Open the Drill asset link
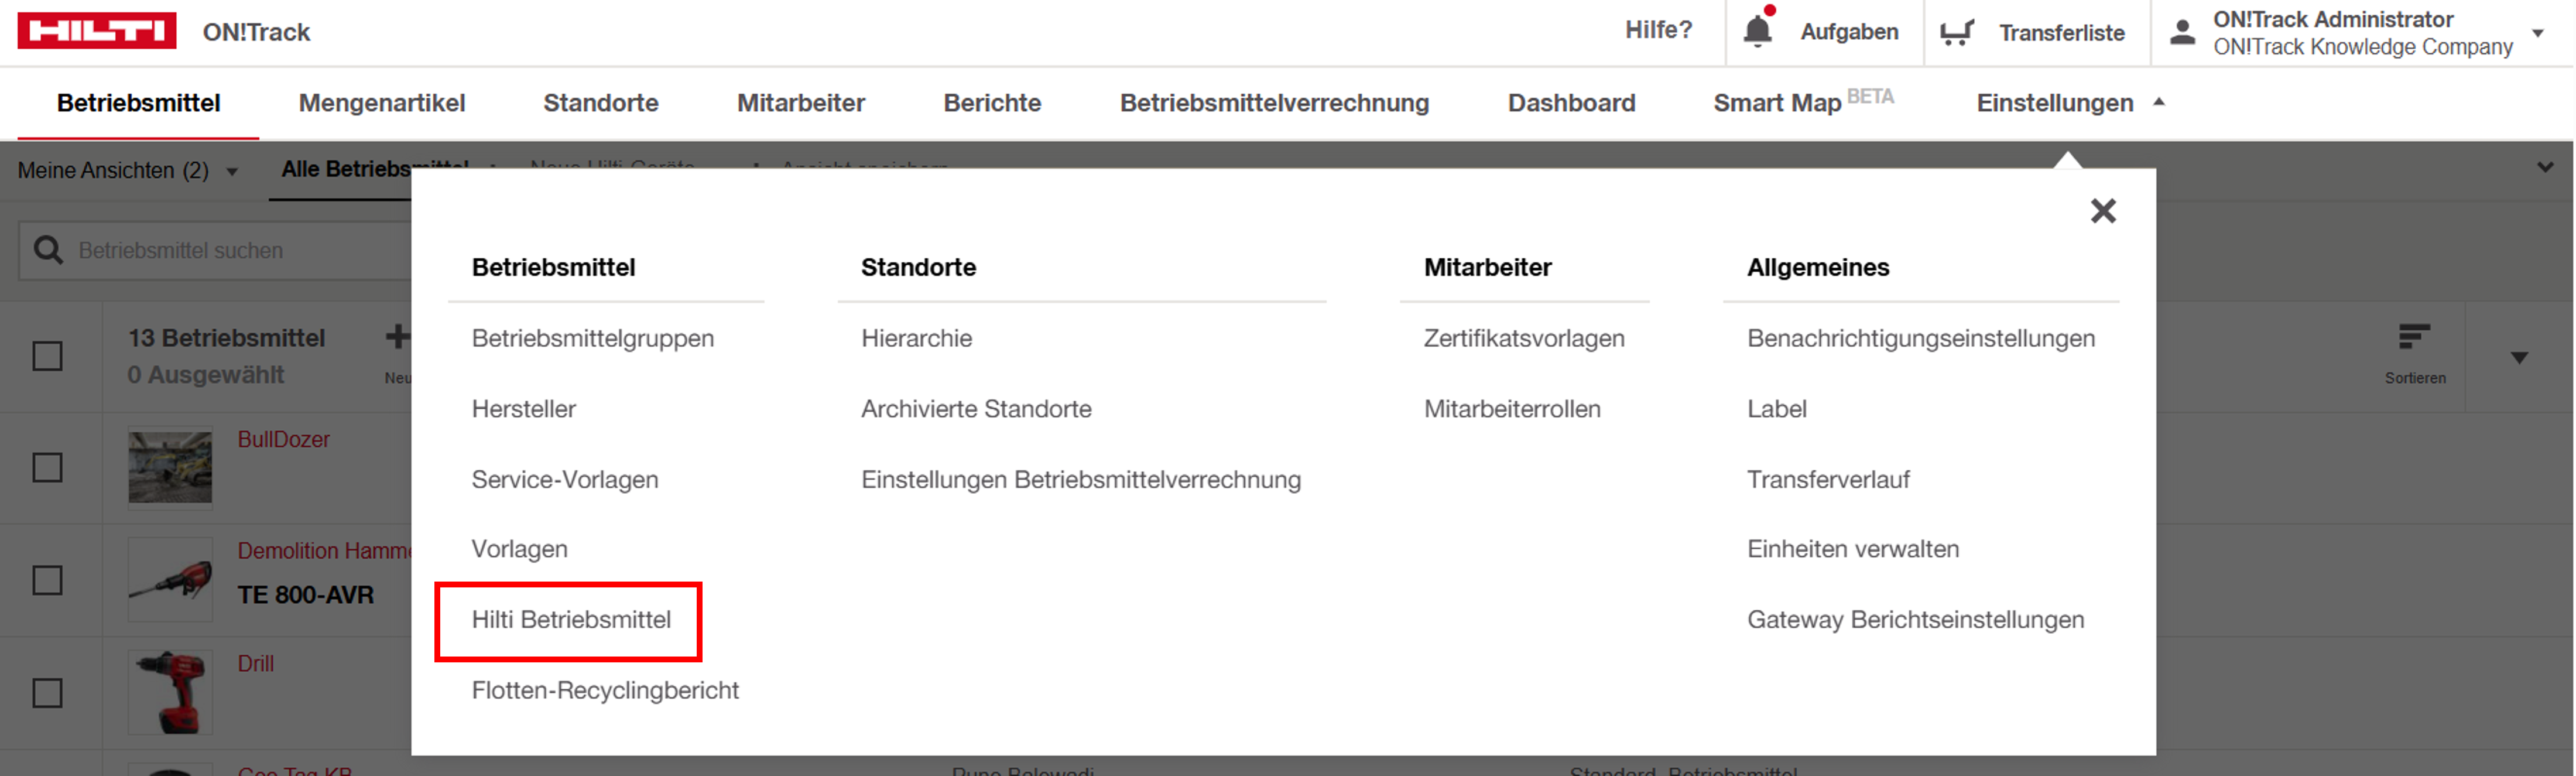Viewport: 2576px width, 776px height. [255, 664]
